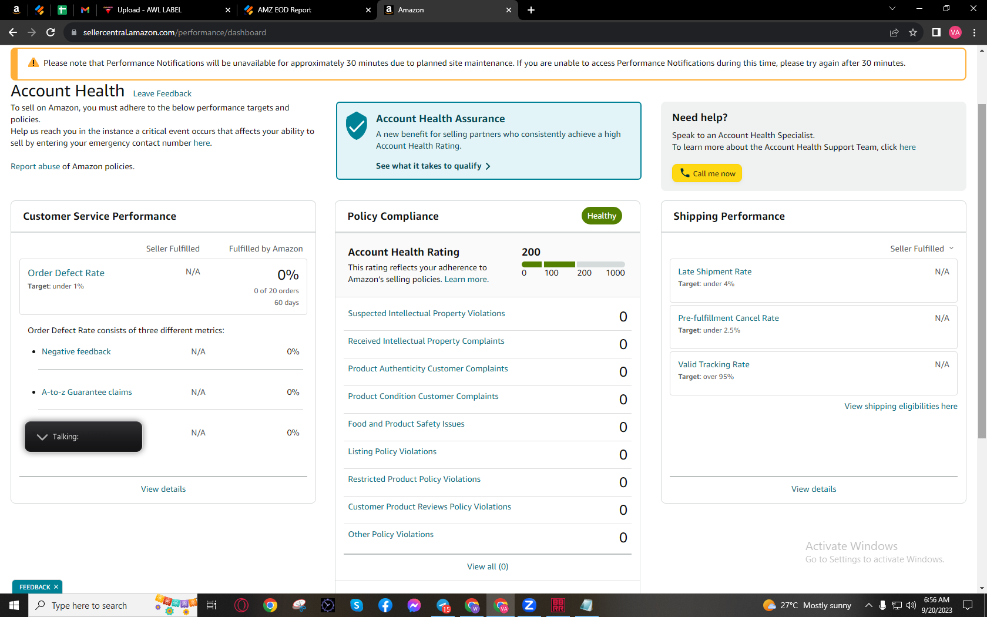View details of Shipping Performance
Viewport: 987px width, 617px height.
pos(814,489)
